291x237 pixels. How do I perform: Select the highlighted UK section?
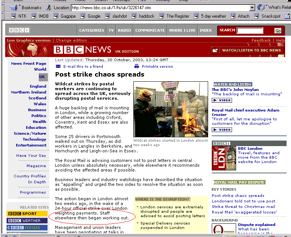43,77
